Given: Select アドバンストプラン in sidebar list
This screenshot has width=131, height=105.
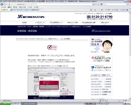Looking at the screenshot, I should (x=97, y=87).
